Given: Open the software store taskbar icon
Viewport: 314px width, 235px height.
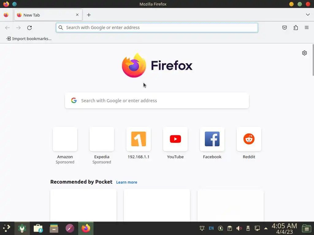Looking at the screenshot, I should (38, 228).
